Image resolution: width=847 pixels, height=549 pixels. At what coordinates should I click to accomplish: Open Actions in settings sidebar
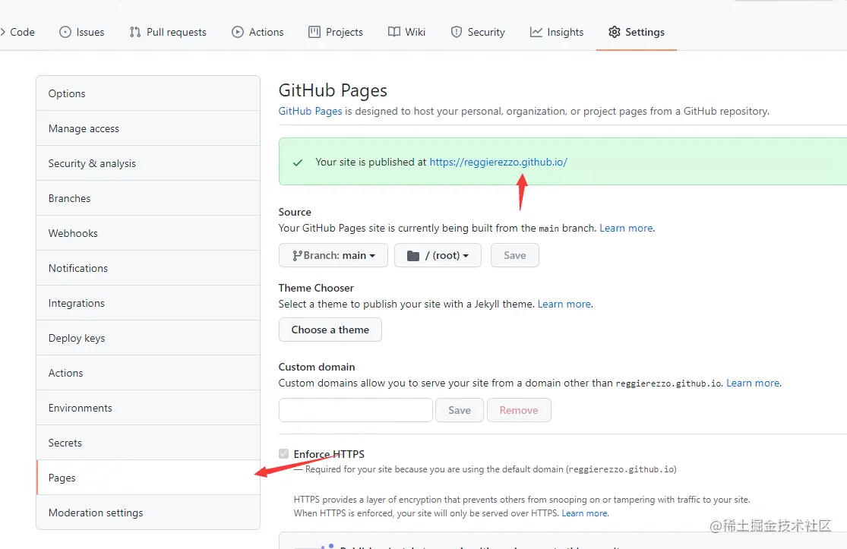coord(148,373)
